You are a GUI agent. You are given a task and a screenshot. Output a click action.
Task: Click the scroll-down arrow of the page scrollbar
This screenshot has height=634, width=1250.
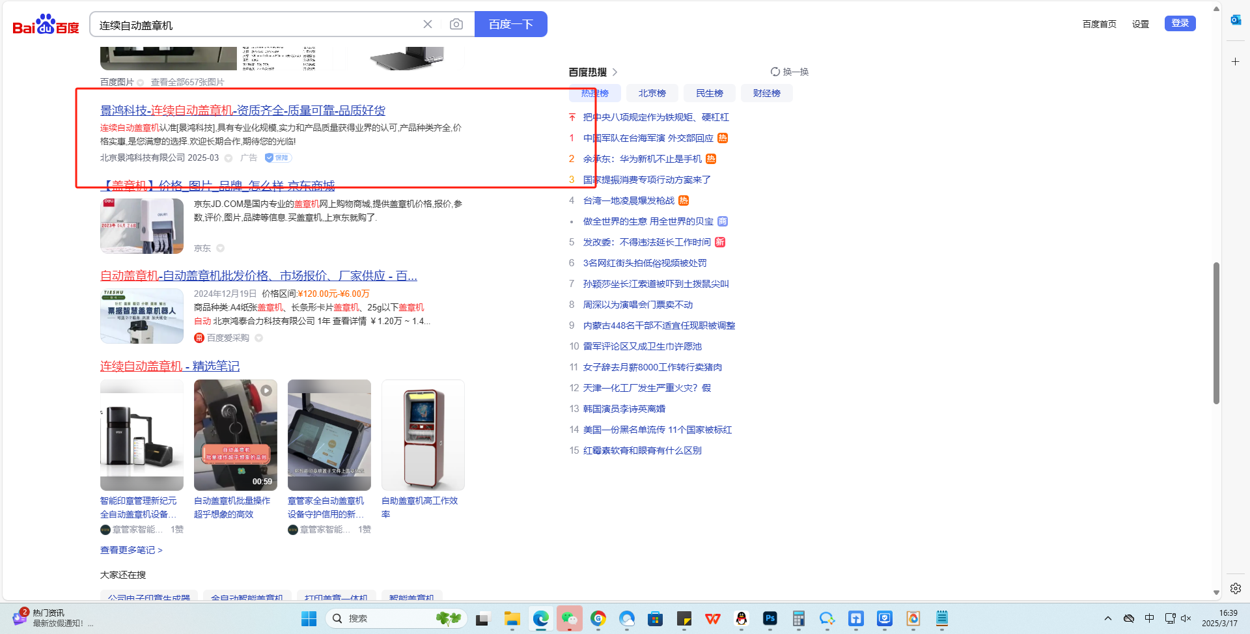tap(1216, 593)
